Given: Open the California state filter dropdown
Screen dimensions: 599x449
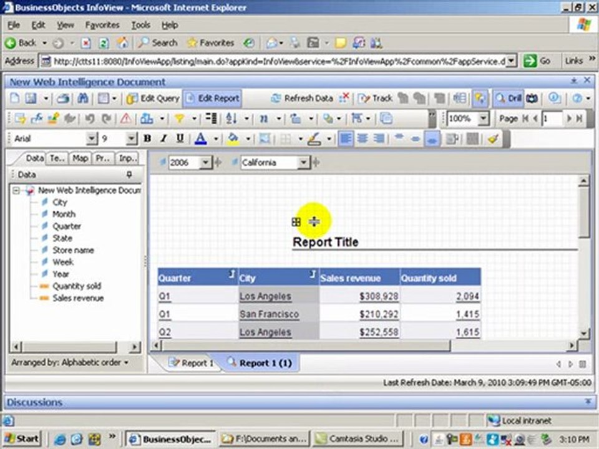Looking at the screenshot, I should click(303, 163).
